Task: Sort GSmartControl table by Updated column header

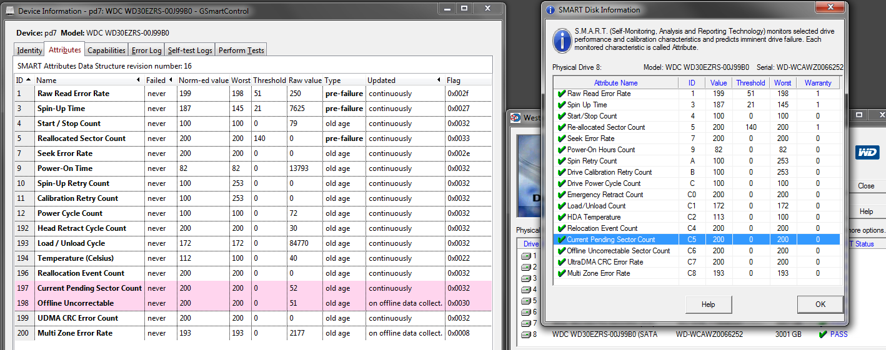Action: (406, 80)
